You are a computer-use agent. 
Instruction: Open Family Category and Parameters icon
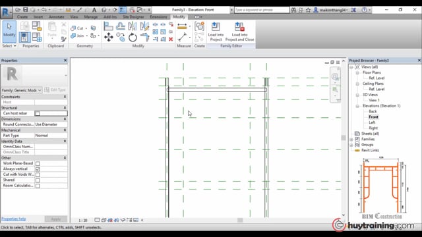pos(37,26)
